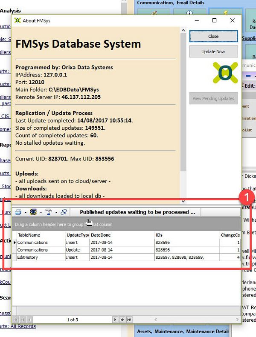Image resolution: width=256 pixels, height=337 pixels.
Task: Click the refresh arrows icon in toolbar
Action: (64, 212)
